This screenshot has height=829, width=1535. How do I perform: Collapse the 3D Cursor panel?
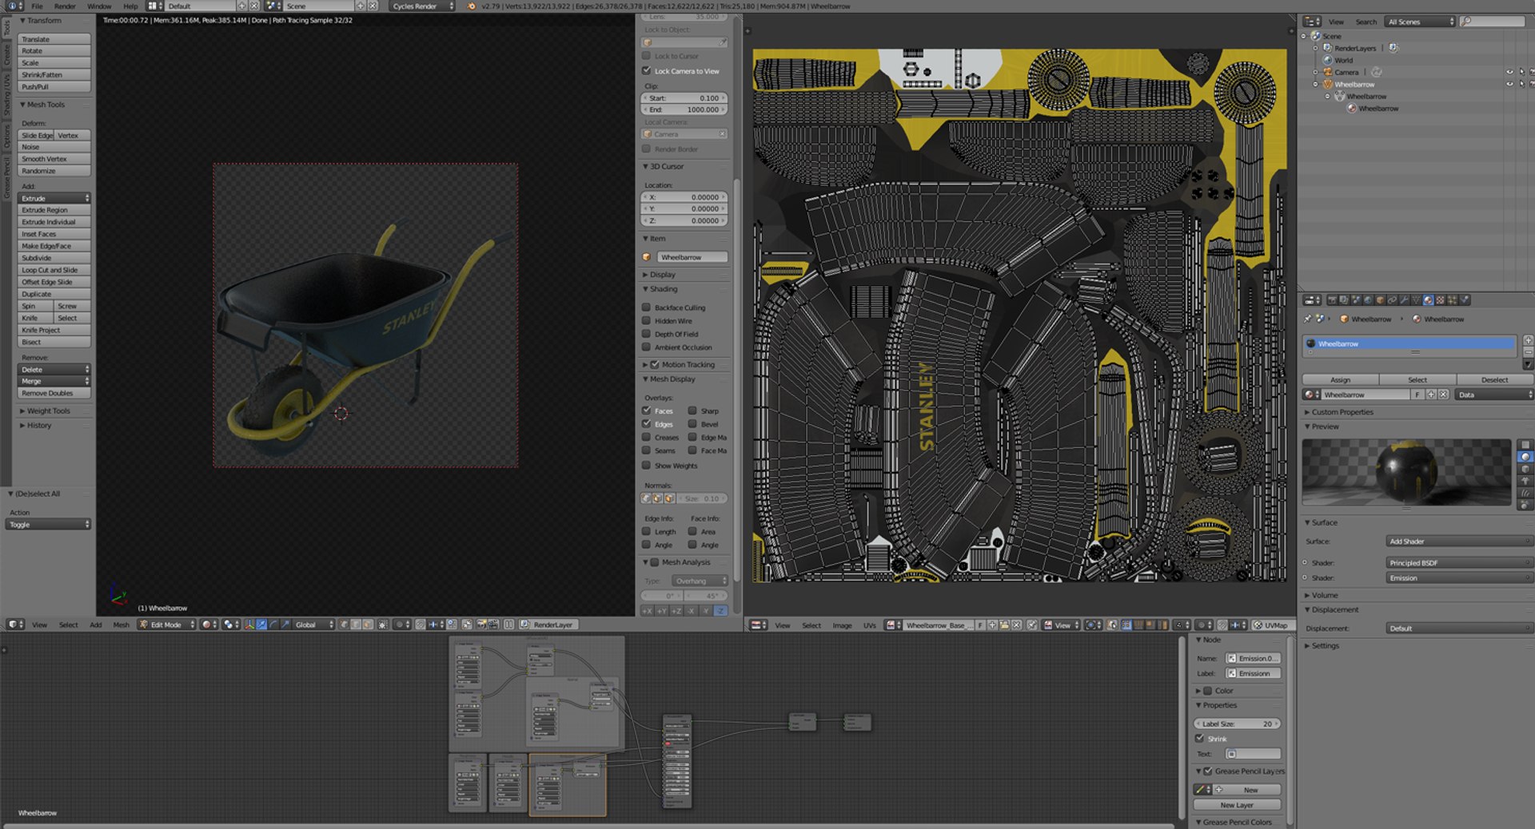pyautogui.click(x=667, y=167)
